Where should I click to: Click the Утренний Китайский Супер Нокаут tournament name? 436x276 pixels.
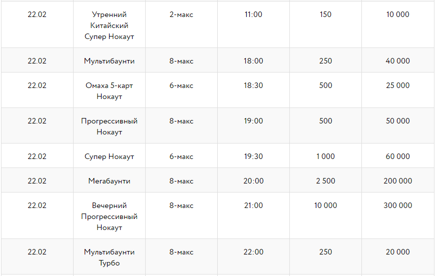click(109, 25)
